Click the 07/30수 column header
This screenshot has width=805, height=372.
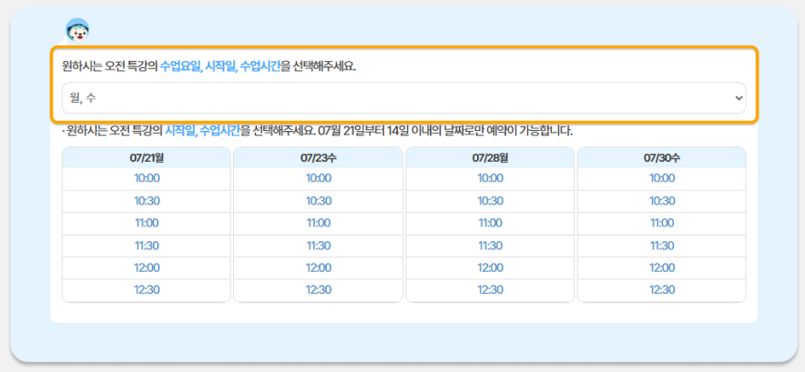(662, 157)
